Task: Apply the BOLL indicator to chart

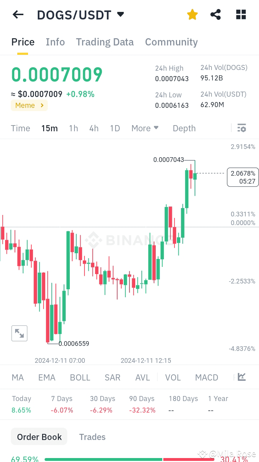Action: [x=80, y=377]
